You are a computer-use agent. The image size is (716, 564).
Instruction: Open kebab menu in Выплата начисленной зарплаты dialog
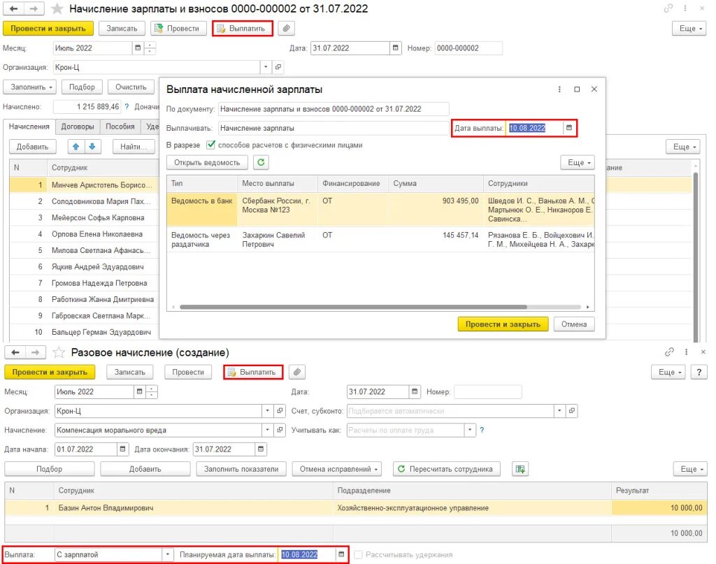[x=559, y=89]
